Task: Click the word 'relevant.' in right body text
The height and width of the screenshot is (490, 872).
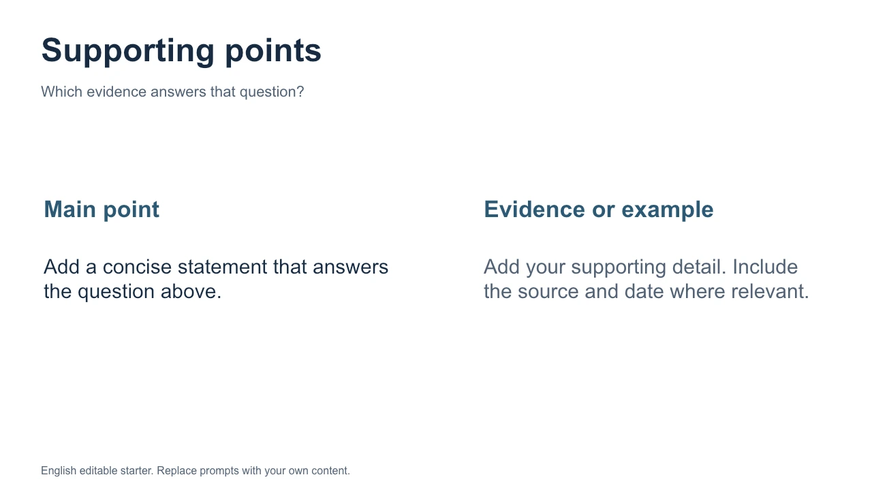Action: tap(770, 292)
